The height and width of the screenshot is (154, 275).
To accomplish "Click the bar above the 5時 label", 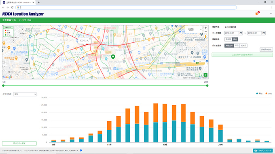I will (x=54, y=141).
